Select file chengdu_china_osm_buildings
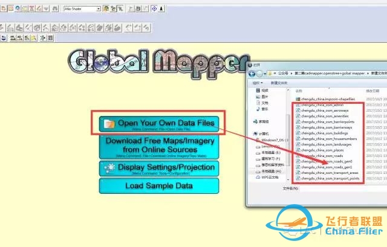The image size is (387, 247). tap(322, 133)
